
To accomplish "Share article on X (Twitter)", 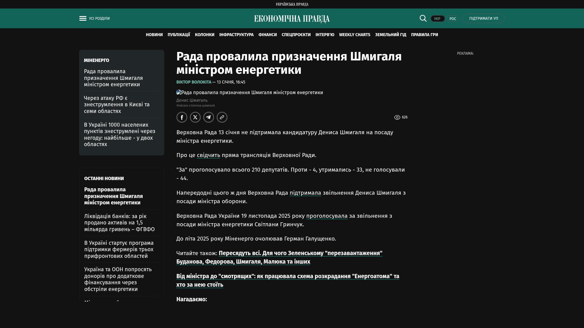I will tap(195, 117).
